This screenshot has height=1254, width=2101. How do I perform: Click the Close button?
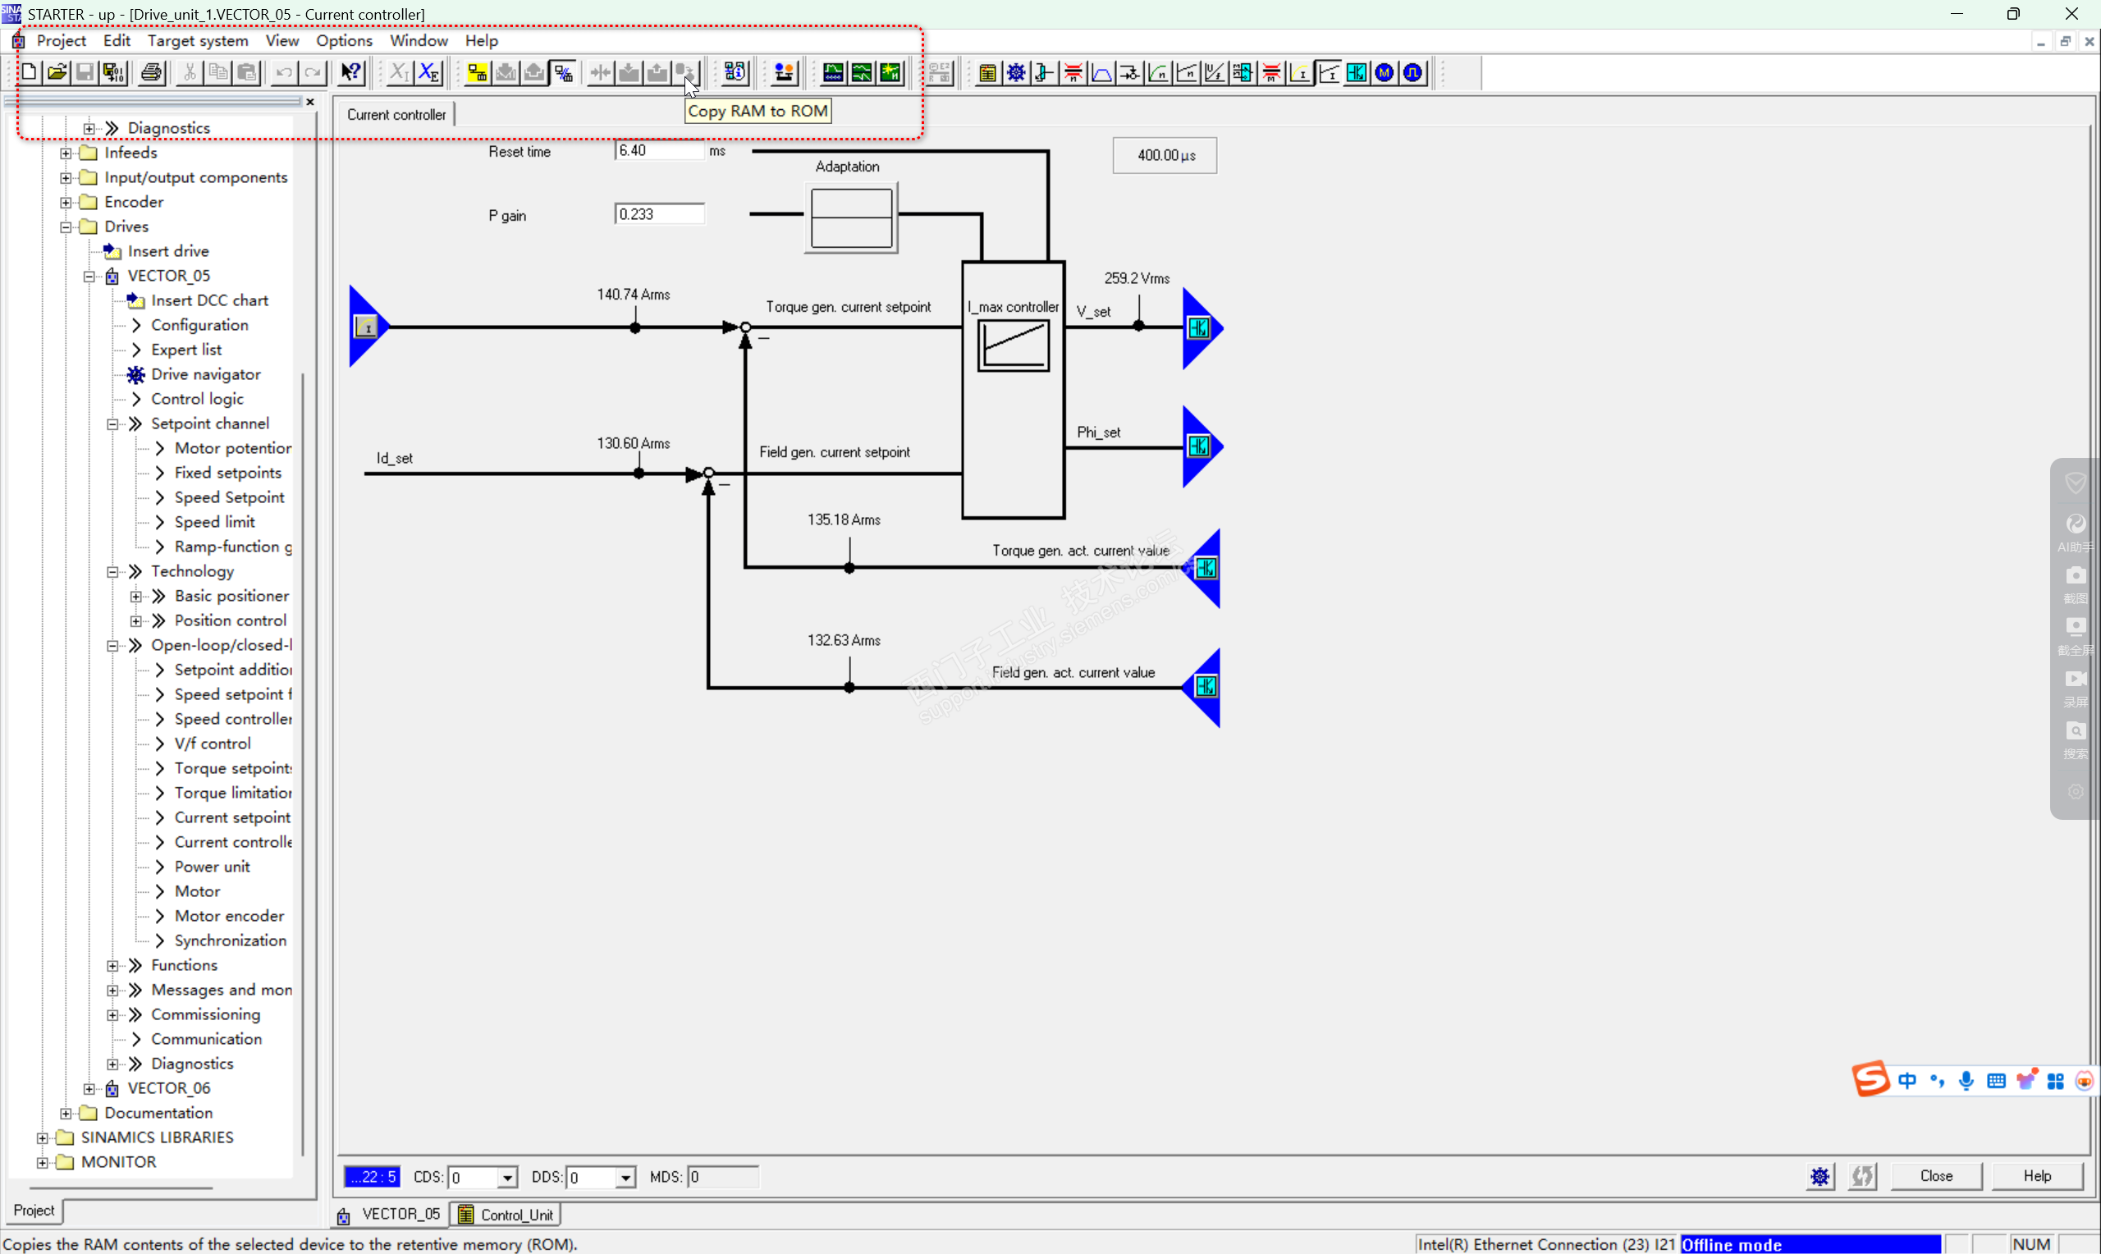pos(1935,1175)
